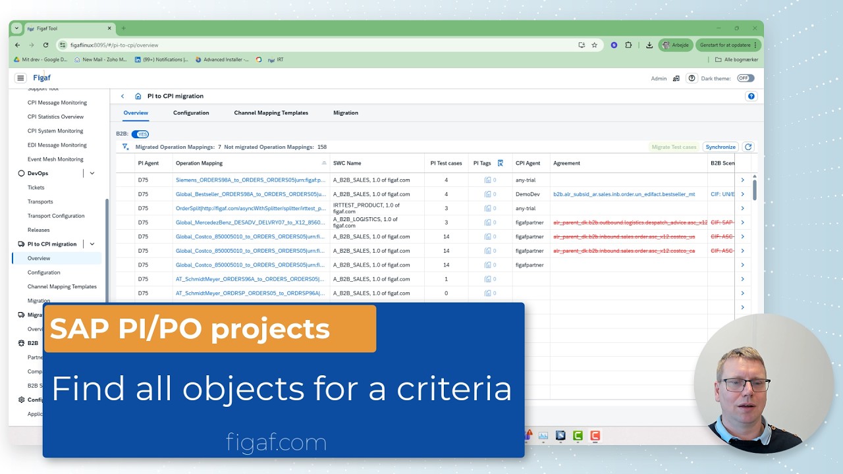Open browser downloads icon
Image resolution: width=843 pixels, height=474 pixels.
(x=649, y=45)
